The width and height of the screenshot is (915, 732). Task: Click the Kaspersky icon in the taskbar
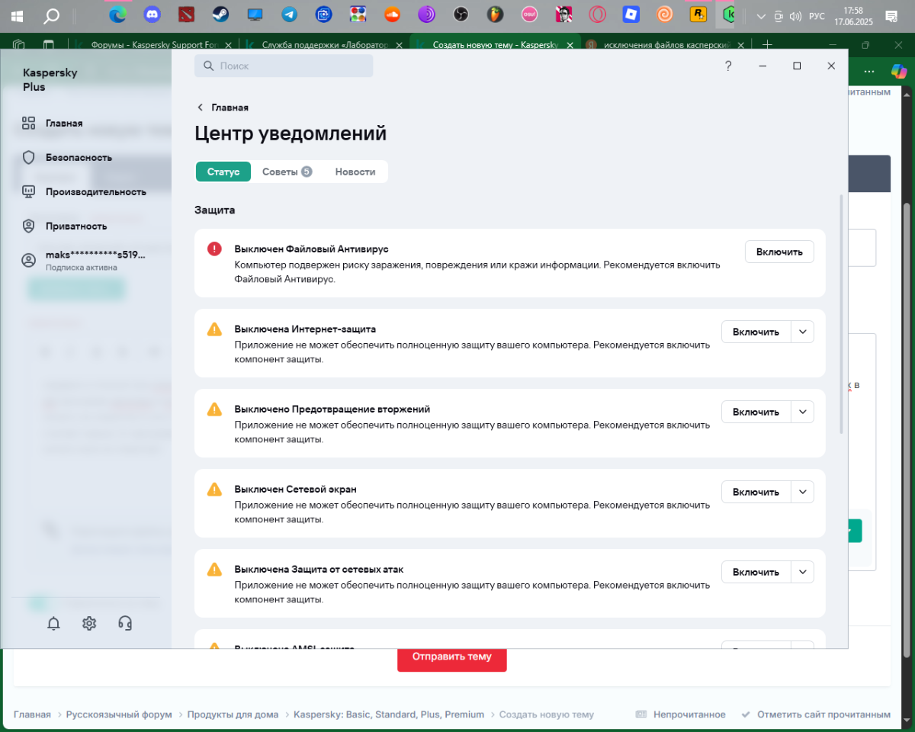point(730,14)
